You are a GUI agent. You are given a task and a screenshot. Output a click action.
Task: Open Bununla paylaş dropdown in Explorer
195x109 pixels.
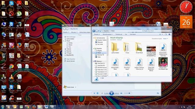coord(108,34)
